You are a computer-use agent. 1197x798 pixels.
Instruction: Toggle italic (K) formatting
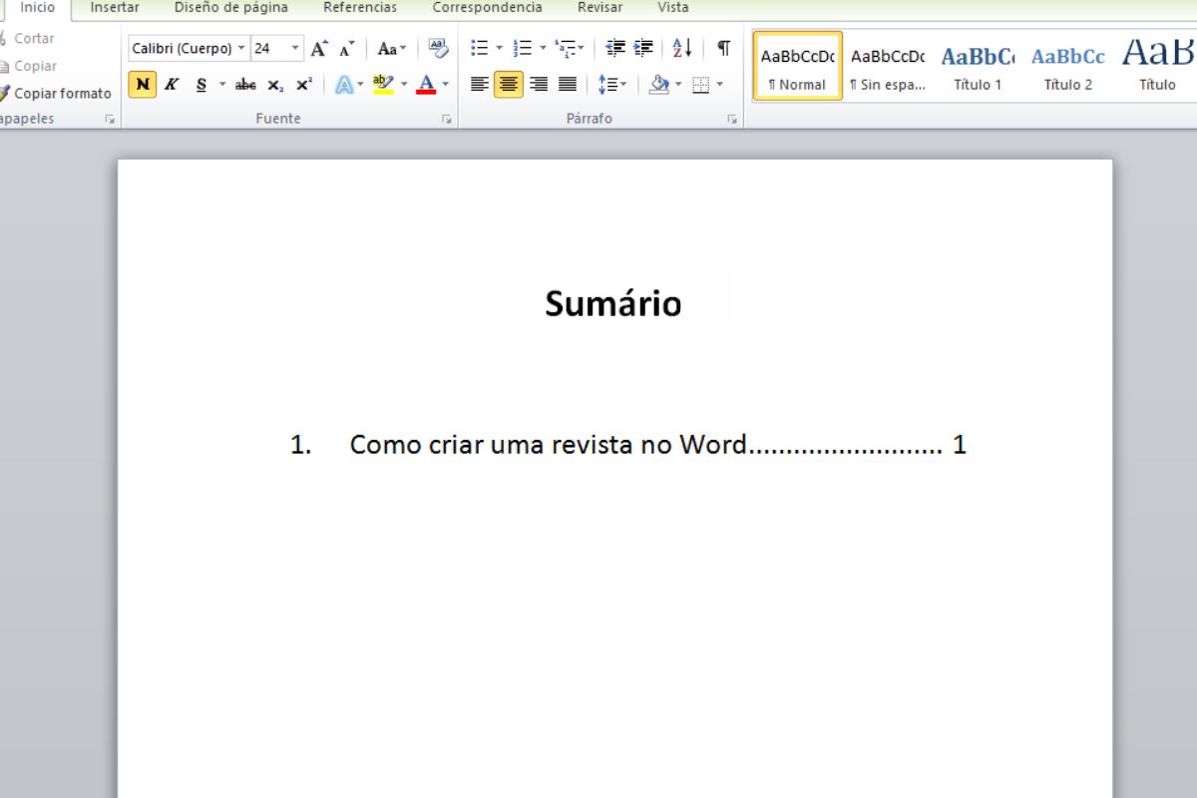pos(172,85)
